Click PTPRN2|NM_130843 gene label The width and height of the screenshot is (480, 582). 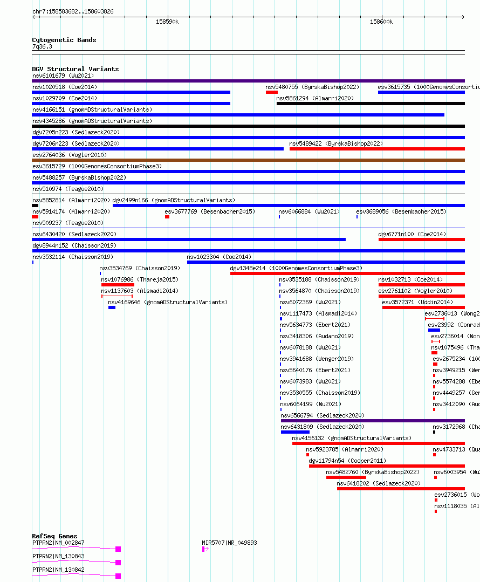(58, 557)
